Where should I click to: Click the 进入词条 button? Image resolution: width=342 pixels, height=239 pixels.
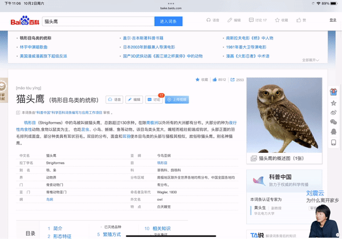pyautogui.click(x=168, y=21)
